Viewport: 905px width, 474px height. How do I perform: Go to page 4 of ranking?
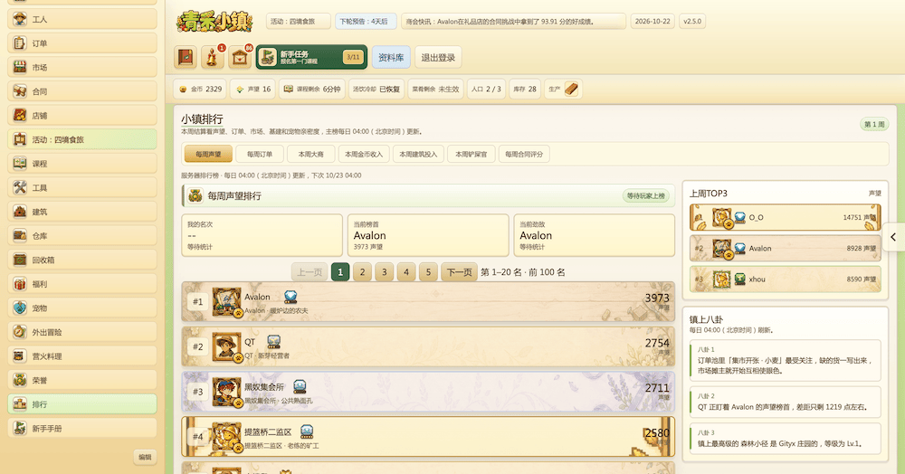(406, 272)
